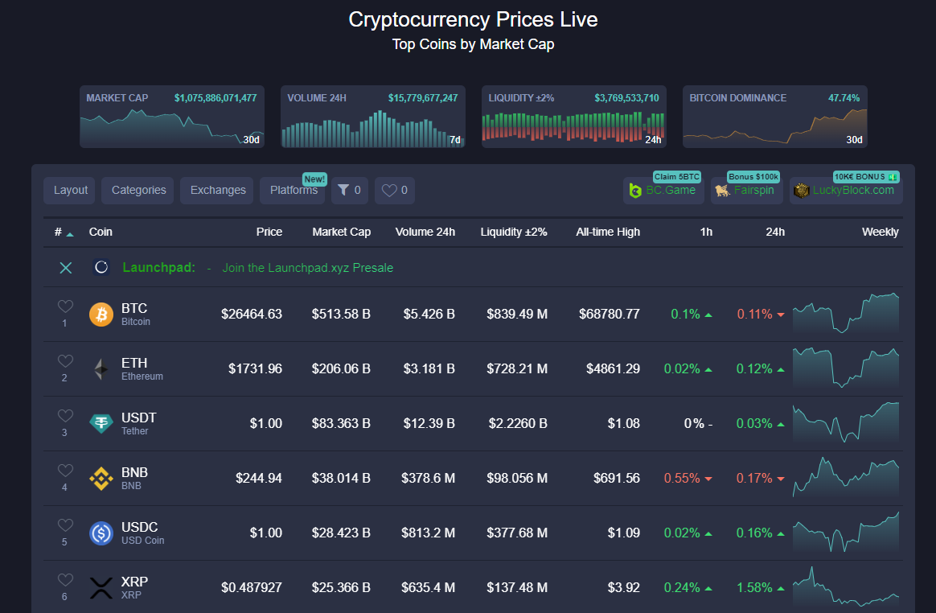
Task: Open the USDC USD Coin name
Action: coord(142,533)
